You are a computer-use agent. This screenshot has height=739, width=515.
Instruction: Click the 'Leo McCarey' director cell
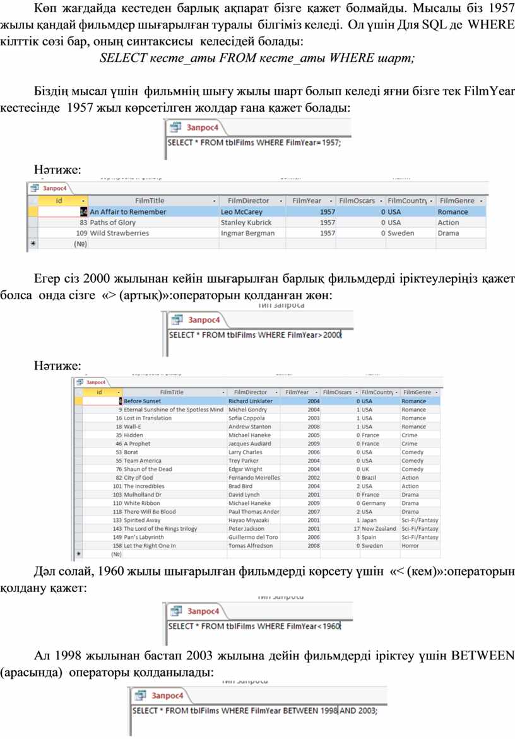(252, 212)
